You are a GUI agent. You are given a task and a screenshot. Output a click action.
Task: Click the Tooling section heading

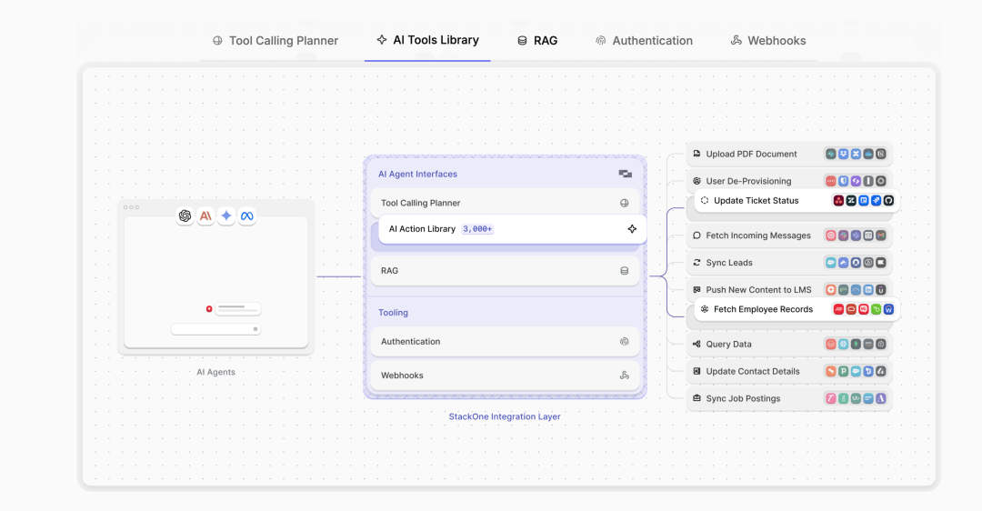point(394,313)
